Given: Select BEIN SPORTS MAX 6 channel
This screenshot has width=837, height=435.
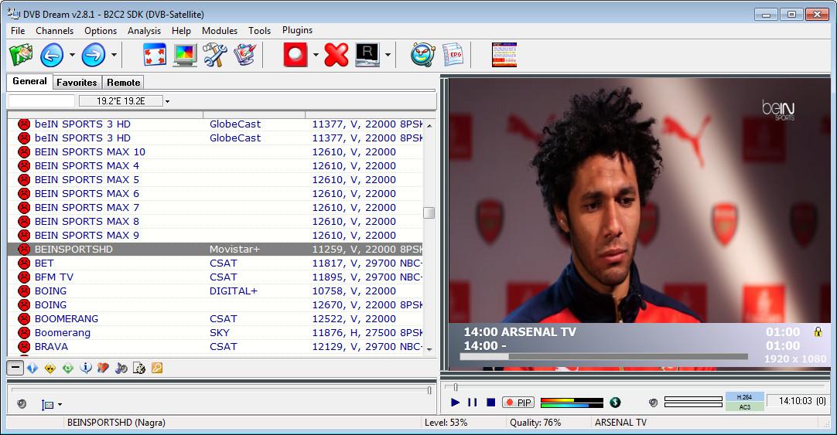Looking at the screenshot, I should click(216, 193).
